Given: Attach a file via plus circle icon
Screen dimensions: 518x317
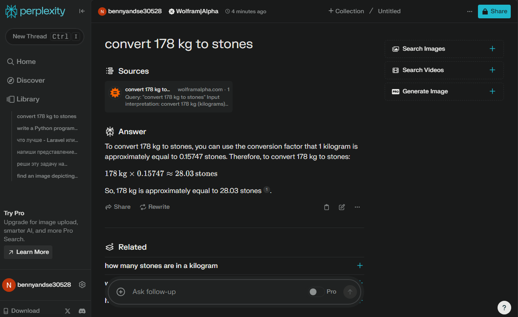Looking at the screenshot, I should [121, 292].
